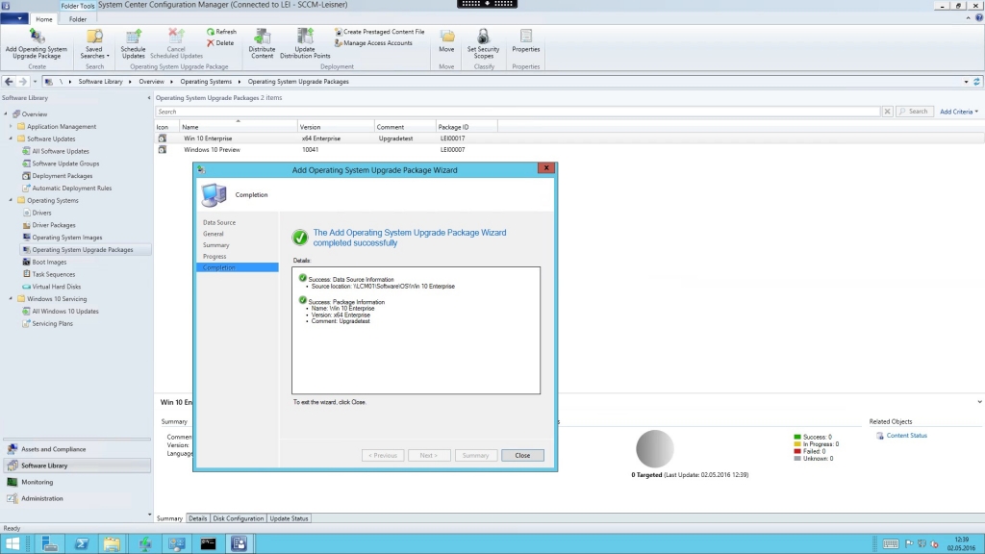Click Delete in the ribbon
Viewport: 985px width, 554px height.
[x=220, y=42]
